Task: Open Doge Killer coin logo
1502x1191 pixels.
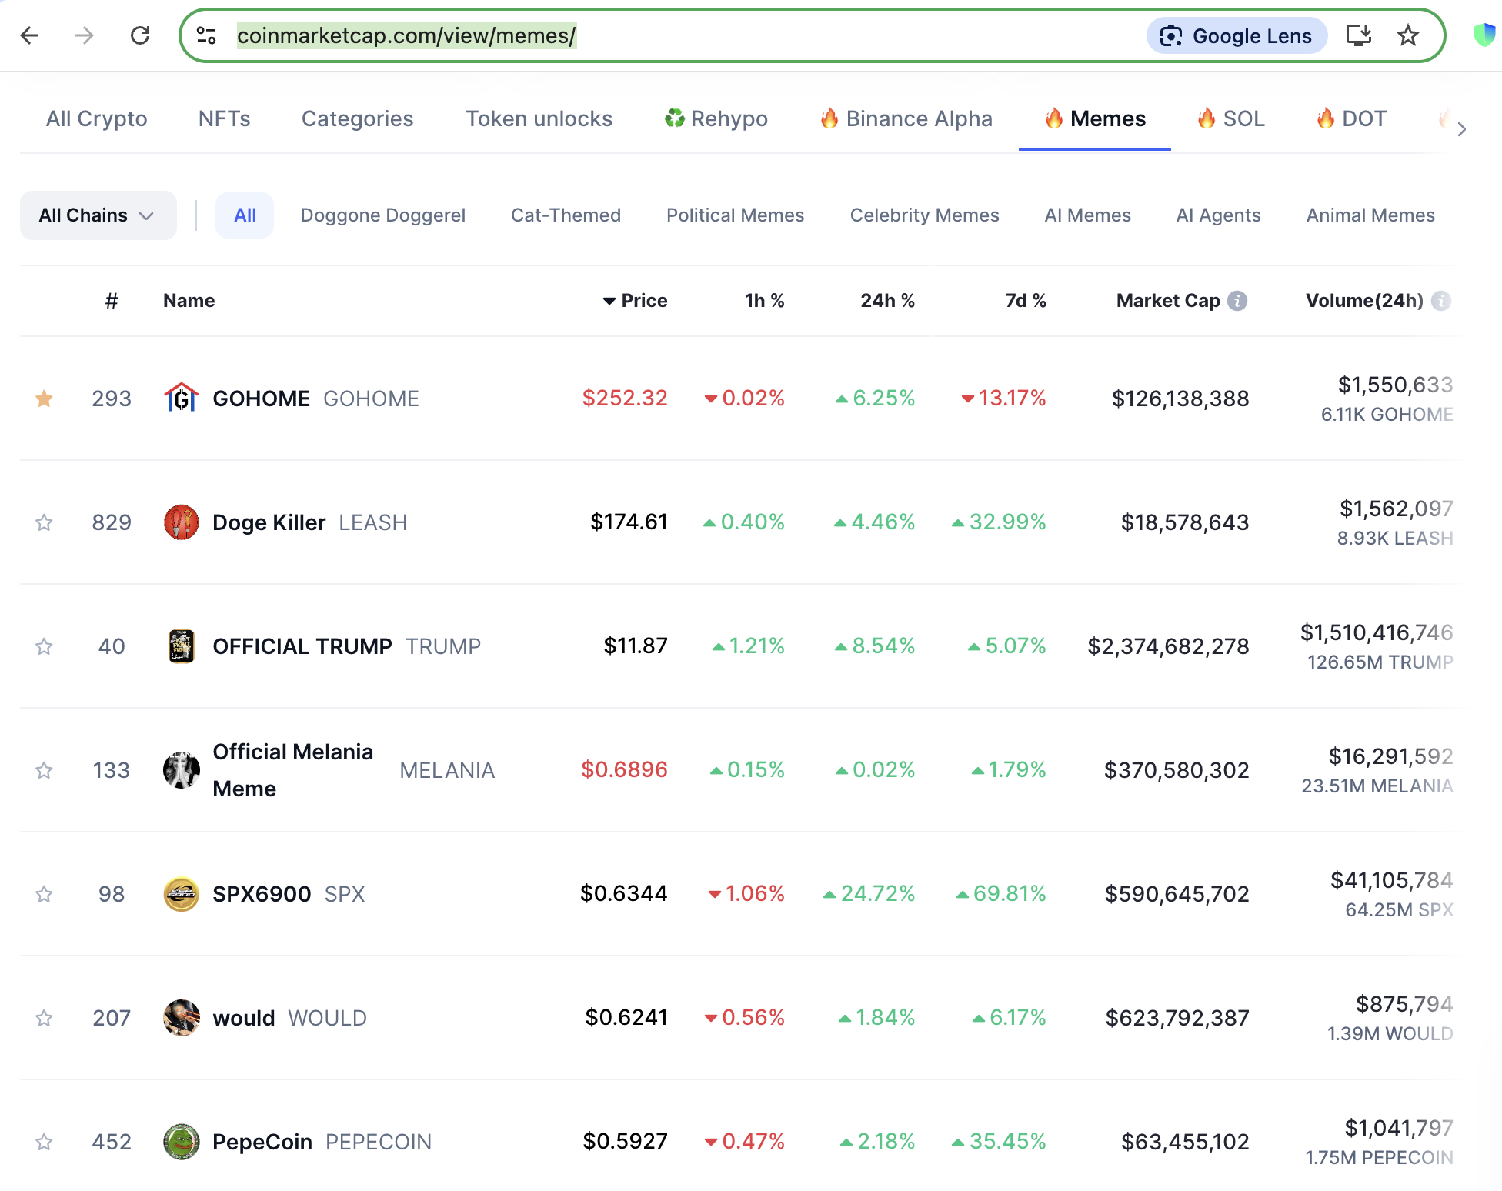Action: tap(182, 522)
